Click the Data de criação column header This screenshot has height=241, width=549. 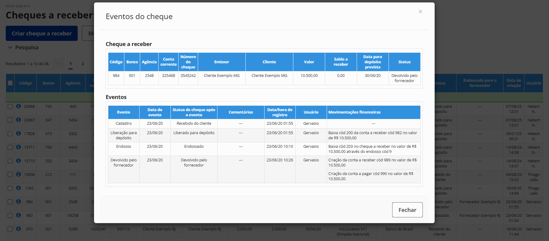tap(514, 83)
